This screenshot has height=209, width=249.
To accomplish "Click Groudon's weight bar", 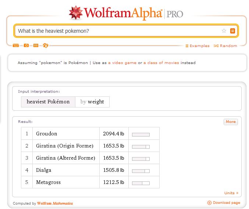I will click(x=141, y=135).
